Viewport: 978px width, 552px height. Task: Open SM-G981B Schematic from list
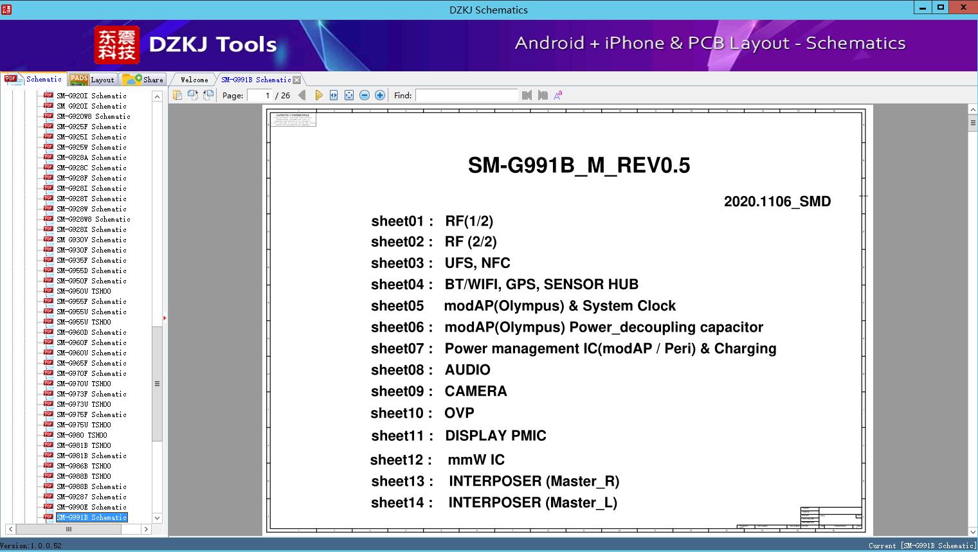click(91, 456)
